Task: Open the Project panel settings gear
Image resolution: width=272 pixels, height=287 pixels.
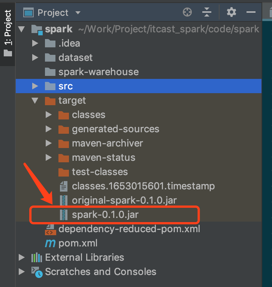Action: tap(231, 12)
